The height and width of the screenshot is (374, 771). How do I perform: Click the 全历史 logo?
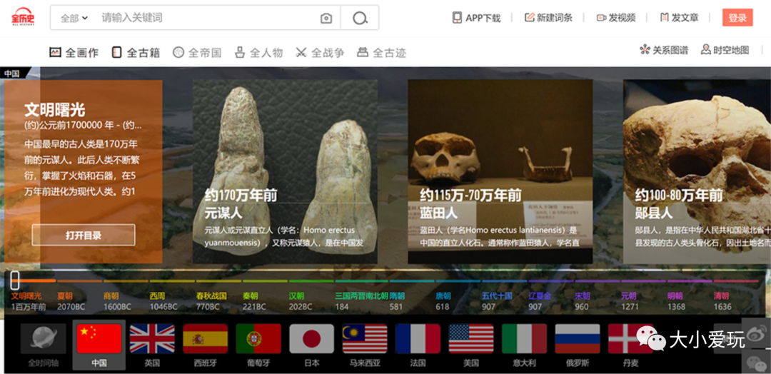(x=24, y=17)
